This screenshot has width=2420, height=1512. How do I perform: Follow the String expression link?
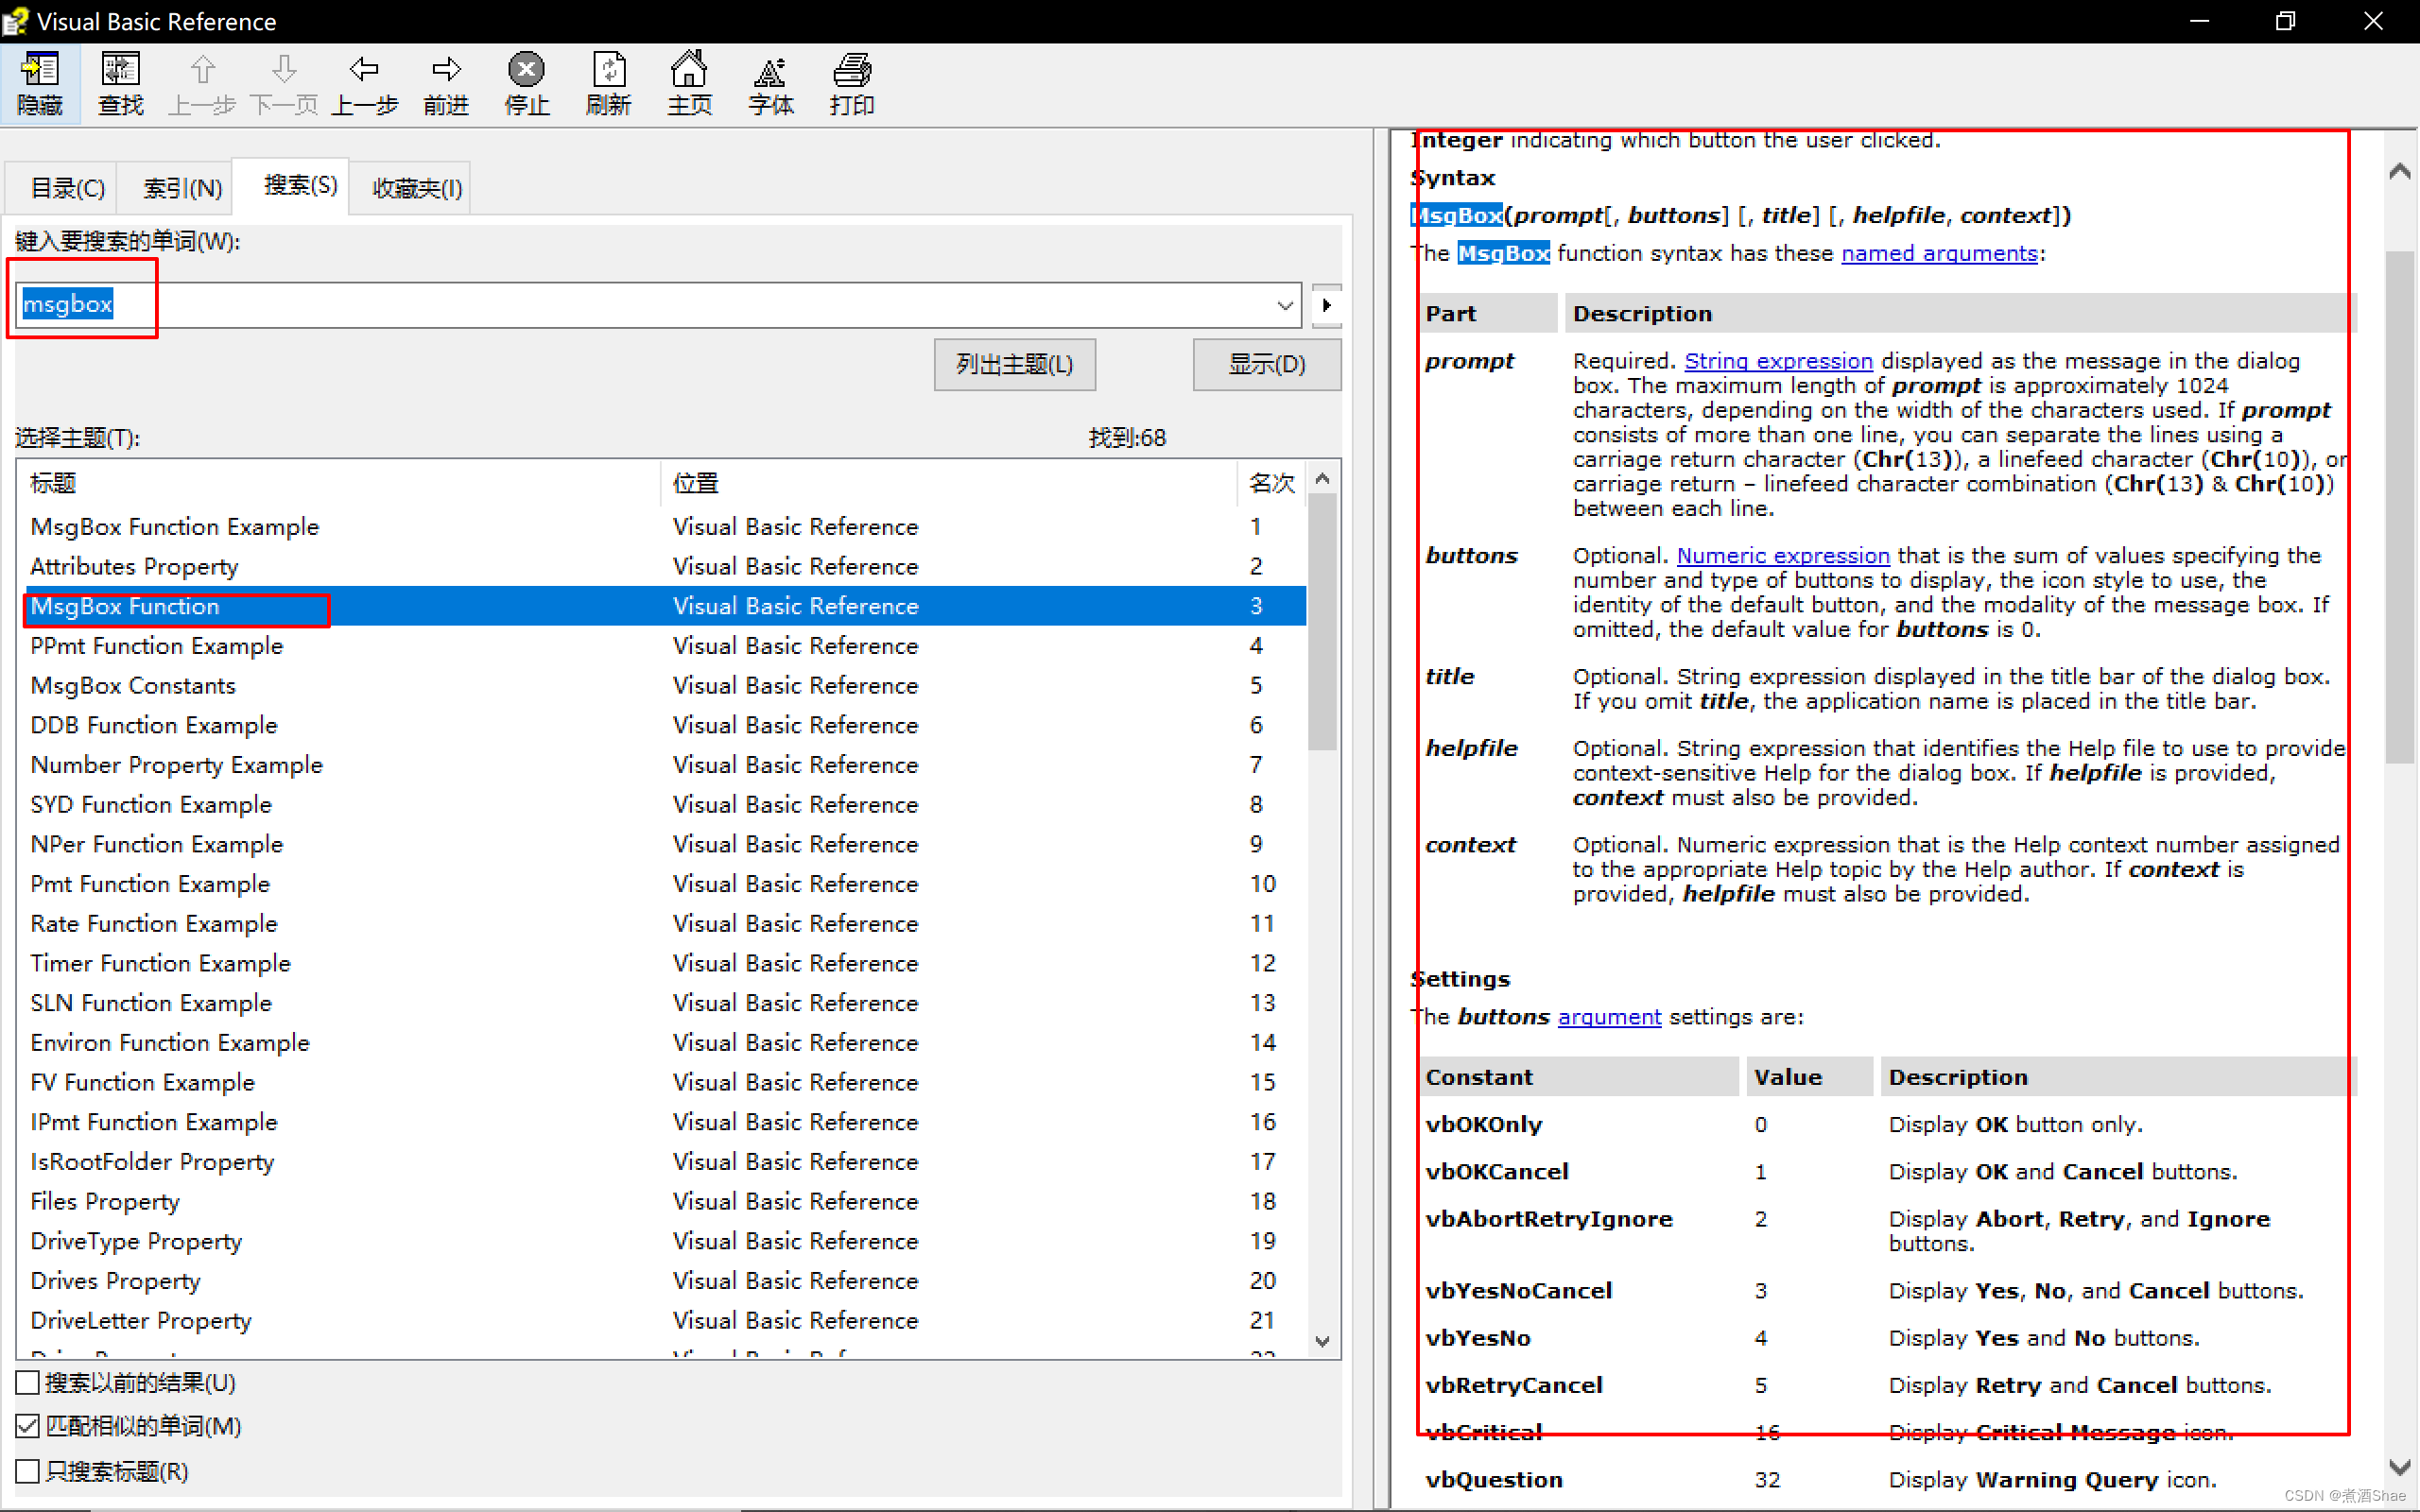(1778, 361)
